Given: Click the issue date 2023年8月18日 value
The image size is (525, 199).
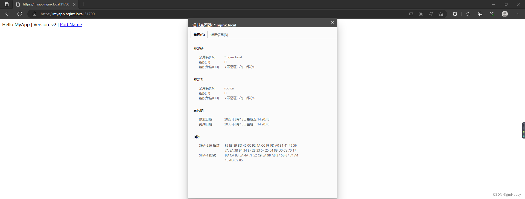Looking at the screenshot, I should [247, 119].
